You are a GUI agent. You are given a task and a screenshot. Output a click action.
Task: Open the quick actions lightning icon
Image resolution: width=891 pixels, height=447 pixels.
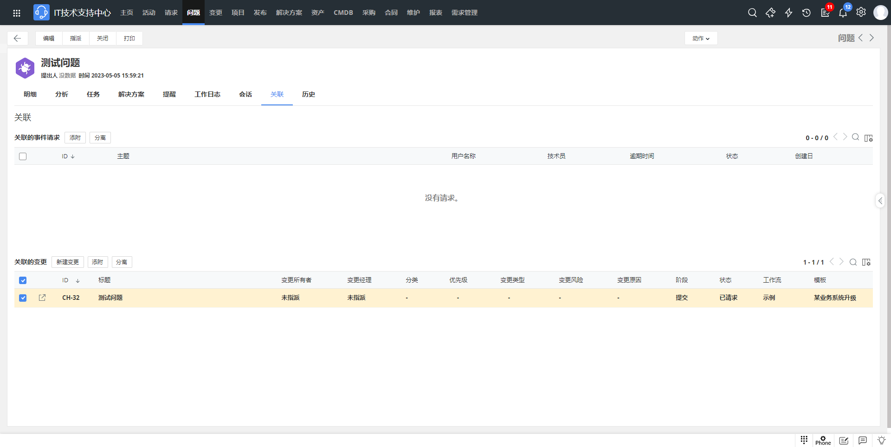tap(788, 13)
